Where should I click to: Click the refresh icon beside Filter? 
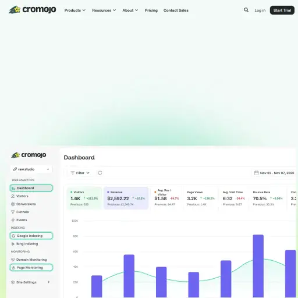pyautogui.click(x=100, y=173)
